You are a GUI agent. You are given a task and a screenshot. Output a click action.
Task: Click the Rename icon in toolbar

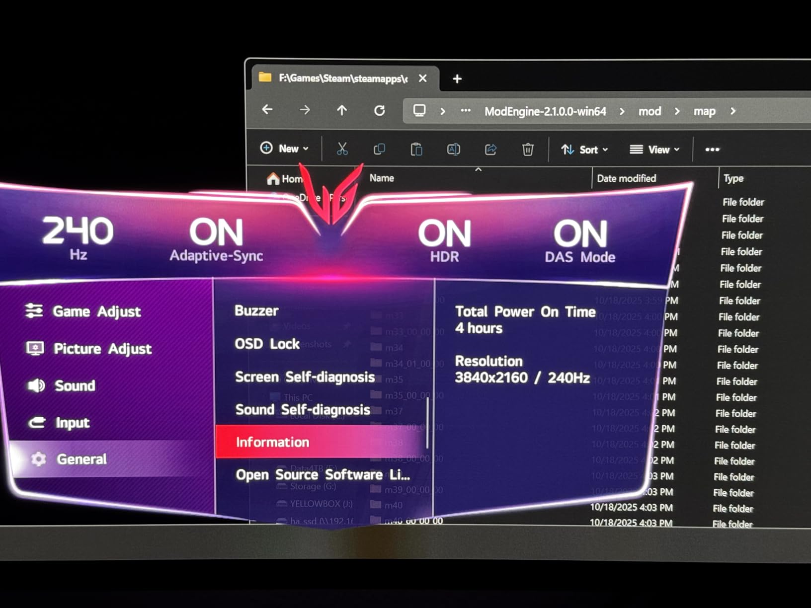[453, 149]
